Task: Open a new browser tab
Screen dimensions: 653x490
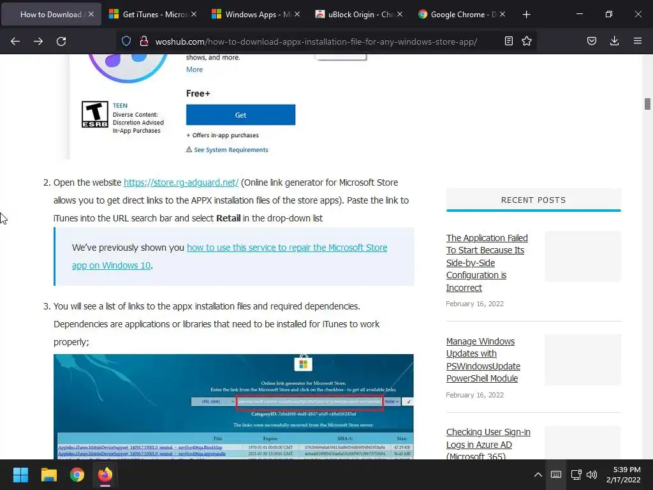Action: click(x=526, y=15)
